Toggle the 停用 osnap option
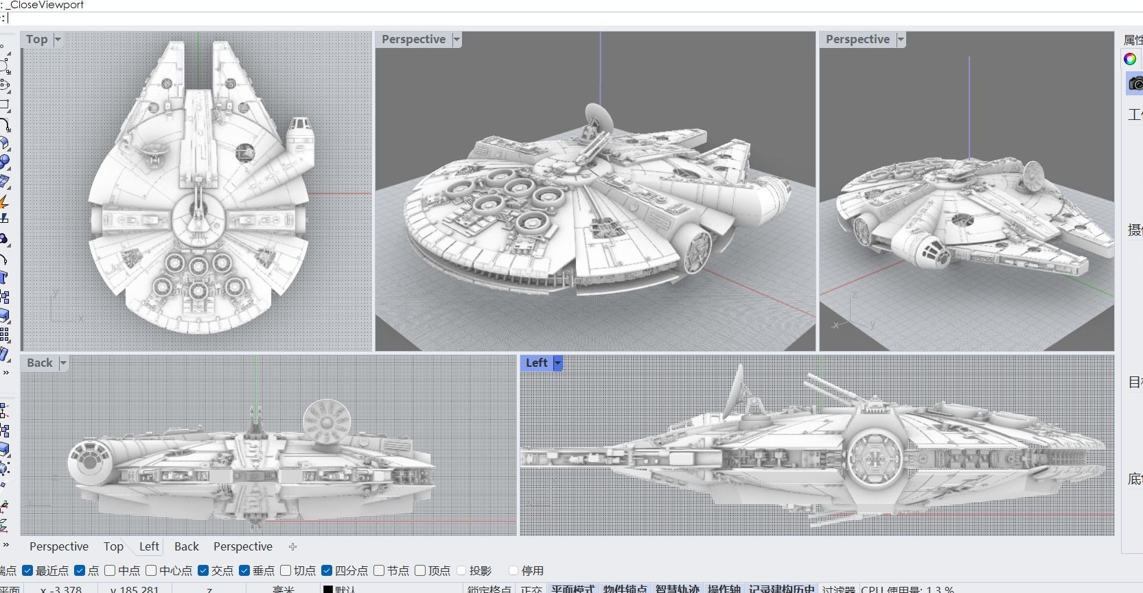The image size is (1143, 593). pos(513,570)
